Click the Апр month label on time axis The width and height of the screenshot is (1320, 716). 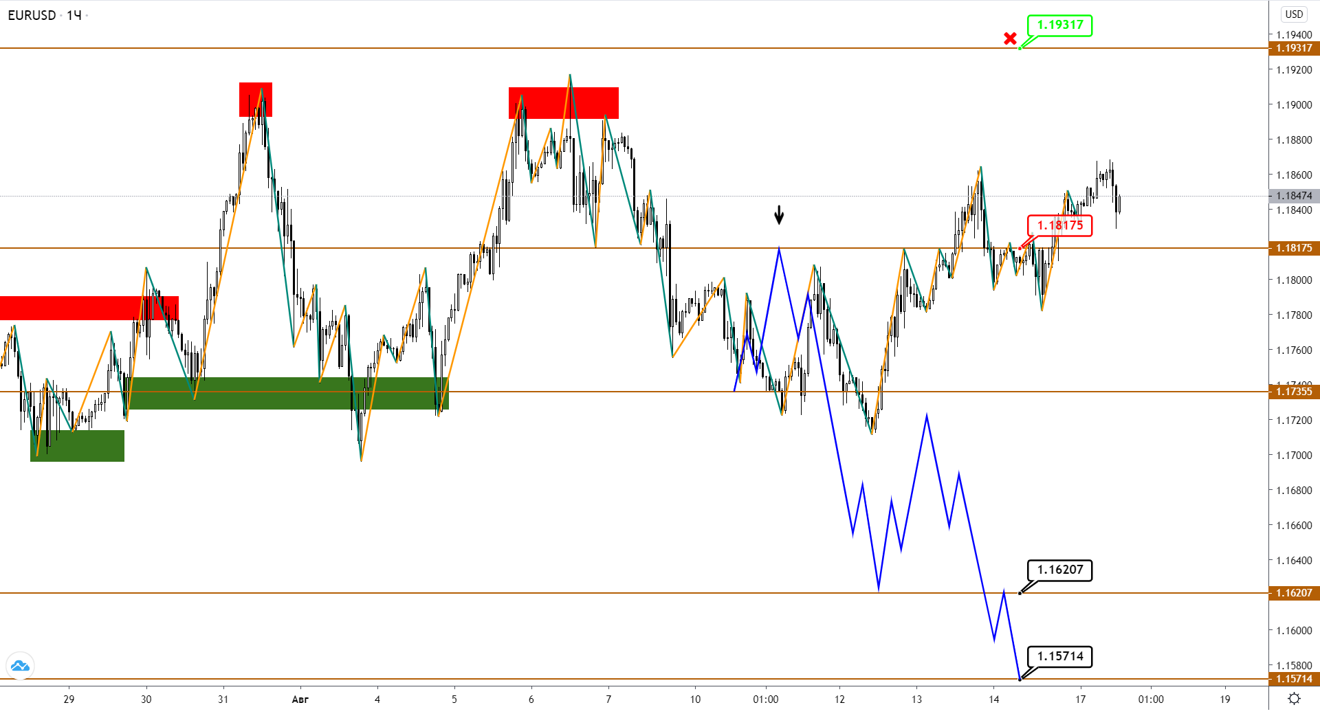pyautogui.click(x=300, y=700)
